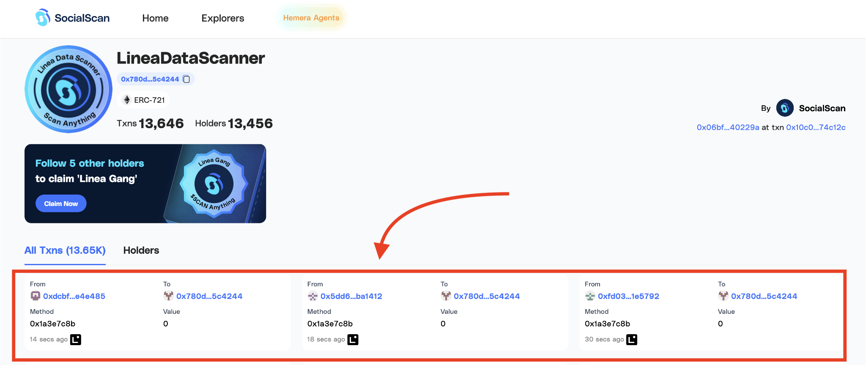
Task: Click To-address avatar in the 18 secs ago card
Action: pyautogui.click(x=446, y=296)
